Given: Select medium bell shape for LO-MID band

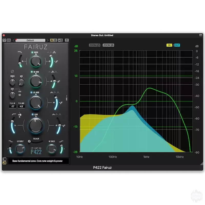Looking at the screenshot, I should pos(55,93).
